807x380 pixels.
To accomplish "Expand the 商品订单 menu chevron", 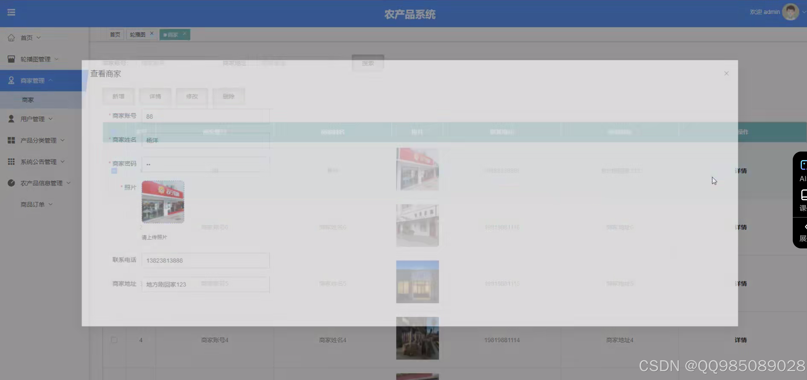I will point(51,204).
